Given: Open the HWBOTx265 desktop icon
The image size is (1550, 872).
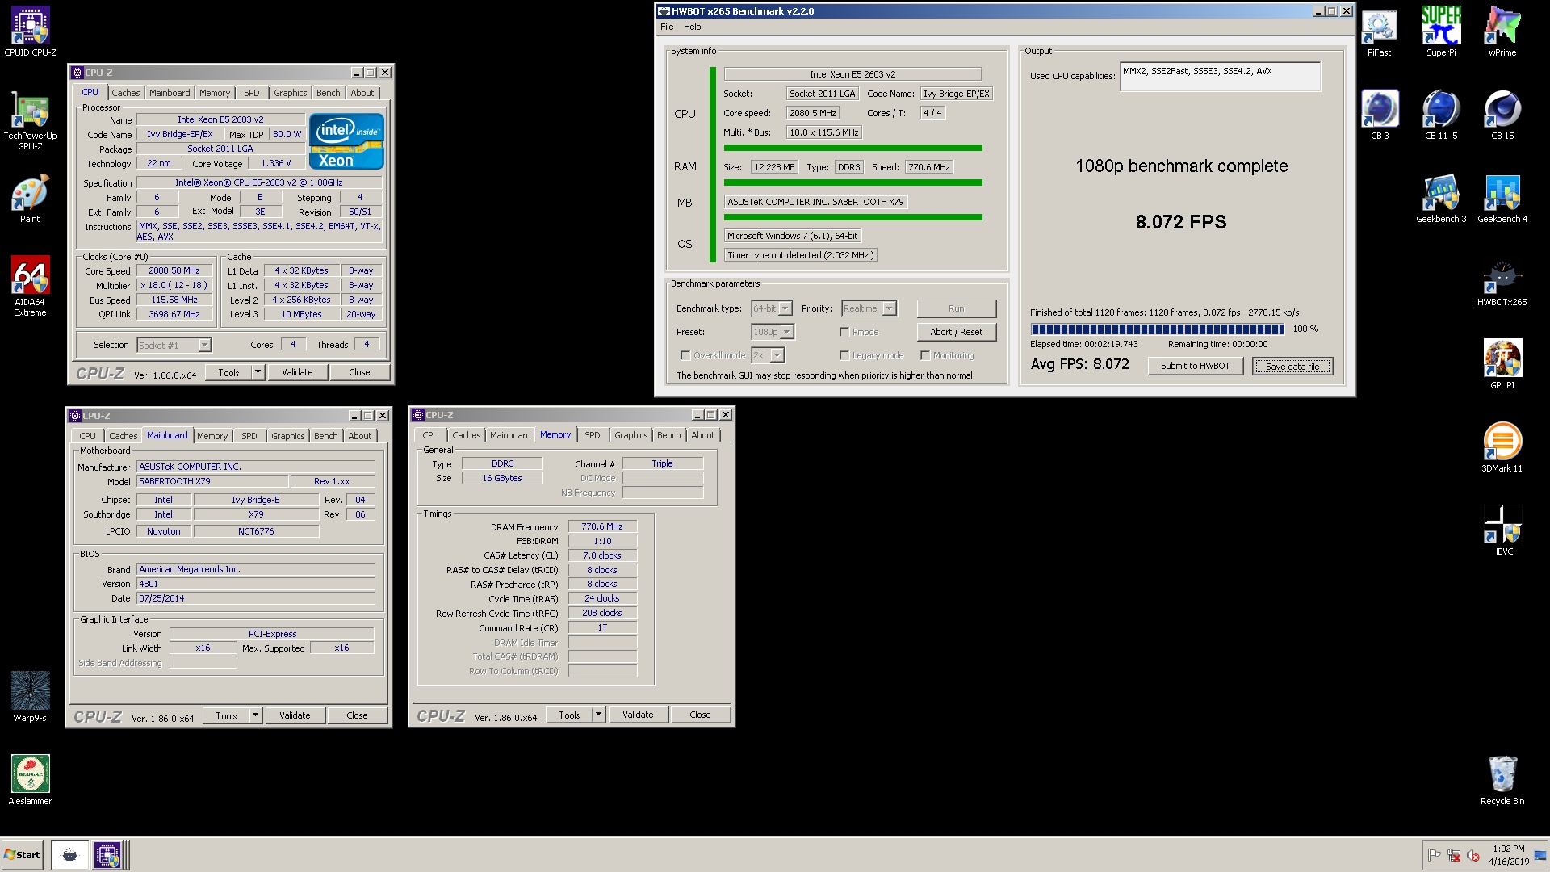Looking at the screenshot, I should click(x=1502, y=283).
